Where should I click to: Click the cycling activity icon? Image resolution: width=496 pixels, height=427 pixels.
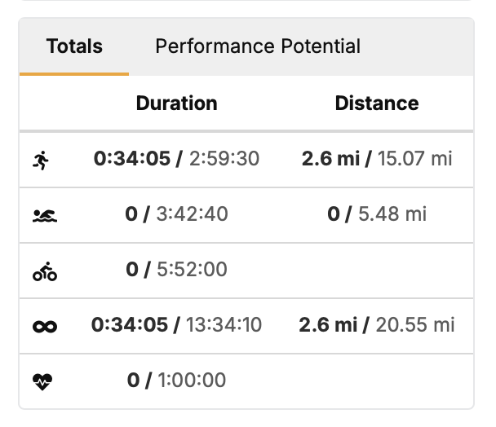45,271
